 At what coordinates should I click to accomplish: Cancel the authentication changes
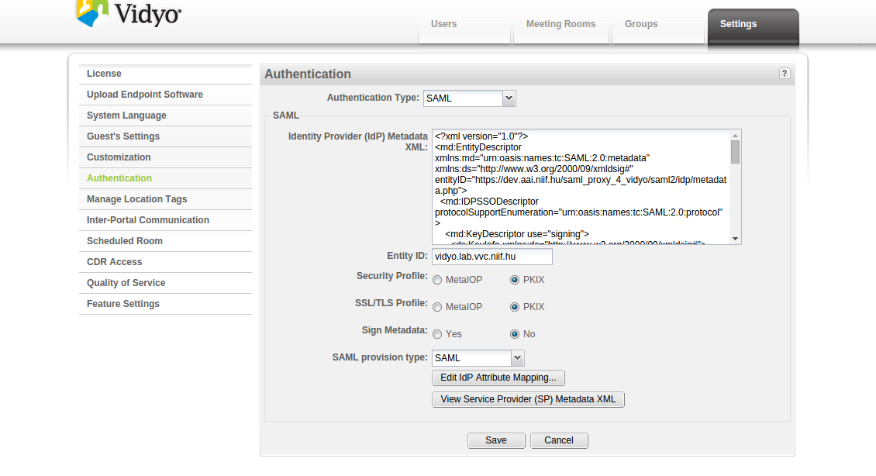[559, 441]
